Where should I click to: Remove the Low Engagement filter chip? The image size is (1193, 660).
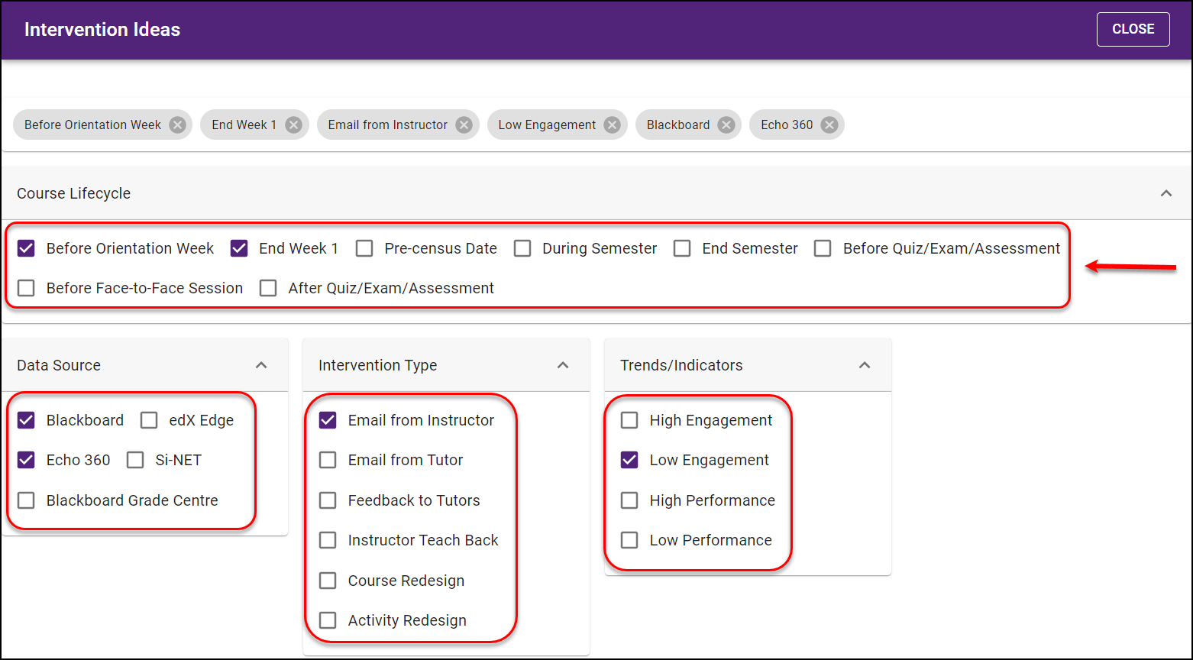coord(612,125)
